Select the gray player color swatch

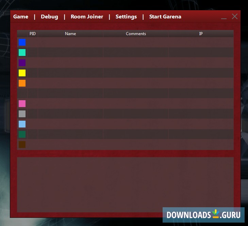click(22, 114)
